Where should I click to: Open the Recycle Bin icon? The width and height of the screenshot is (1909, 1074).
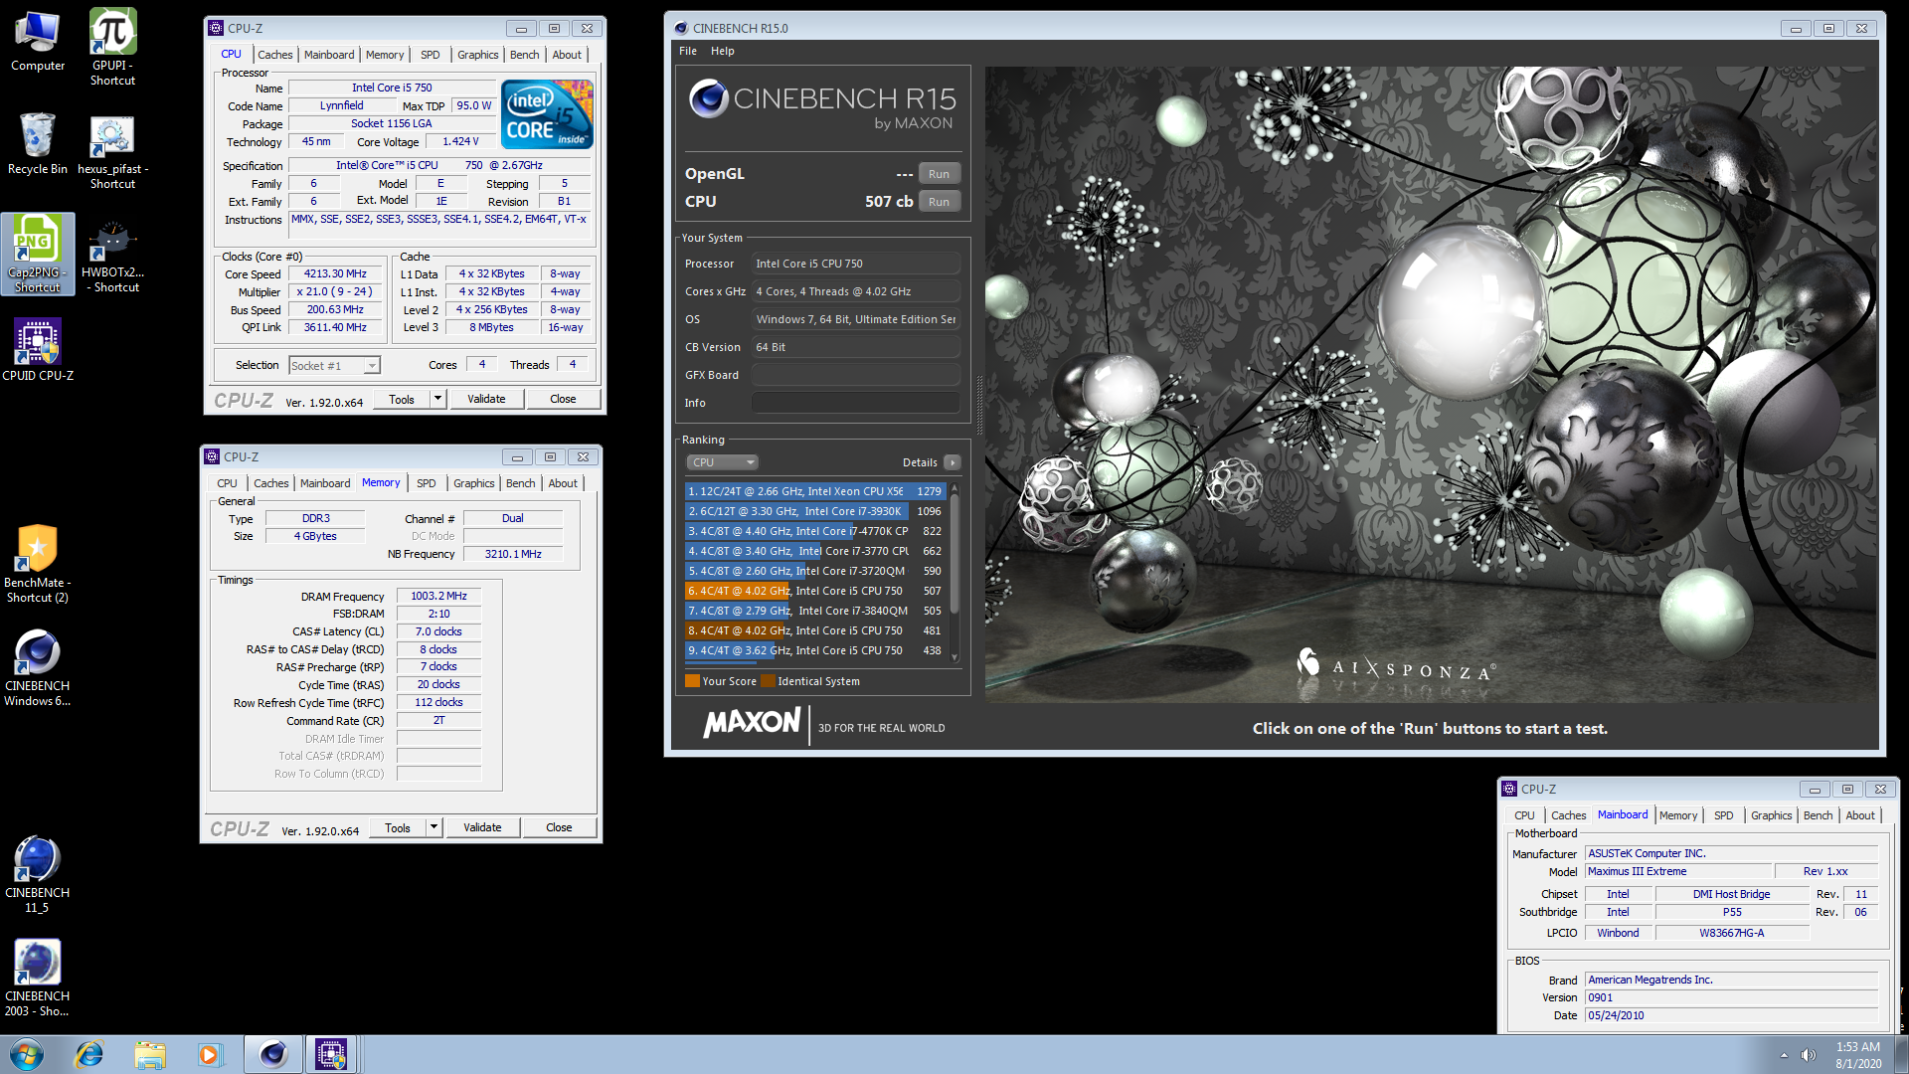pyautogui.click(x=38, y=143)
